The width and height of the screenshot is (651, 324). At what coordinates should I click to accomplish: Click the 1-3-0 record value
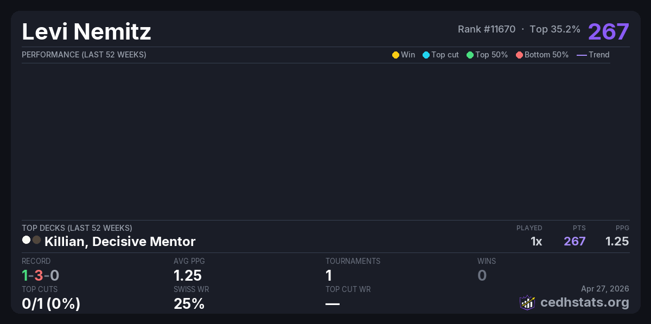pyautogui.click(x=40, y=276)
